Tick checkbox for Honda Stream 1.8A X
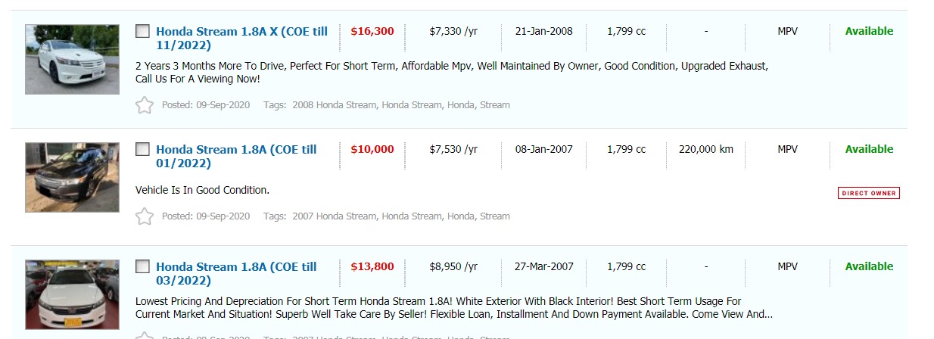This screenshot has height=339, width=934. point(142,31)
